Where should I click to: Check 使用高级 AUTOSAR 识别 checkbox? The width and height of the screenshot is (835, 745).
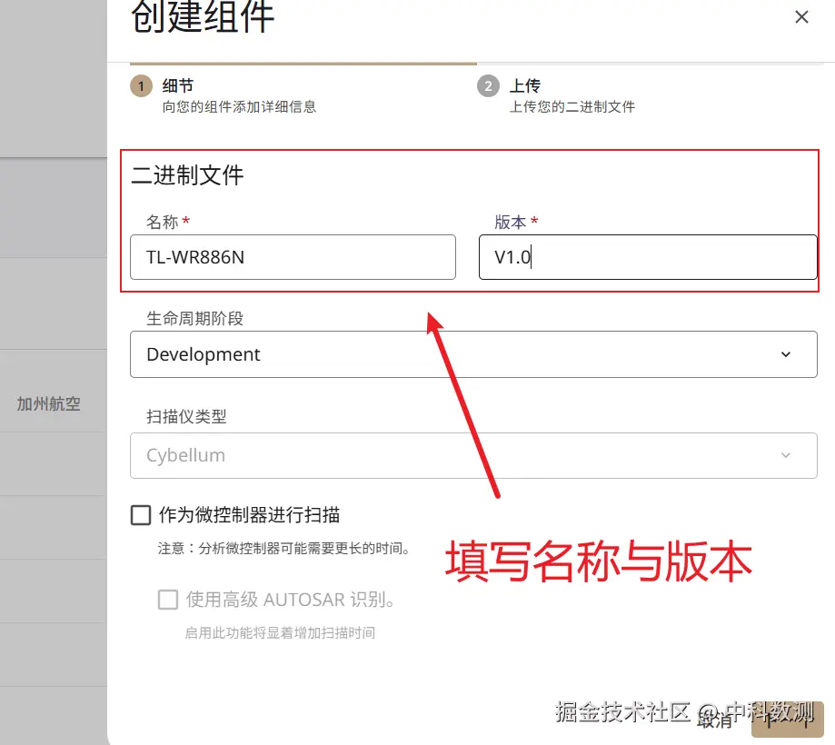tap(168, 600)
